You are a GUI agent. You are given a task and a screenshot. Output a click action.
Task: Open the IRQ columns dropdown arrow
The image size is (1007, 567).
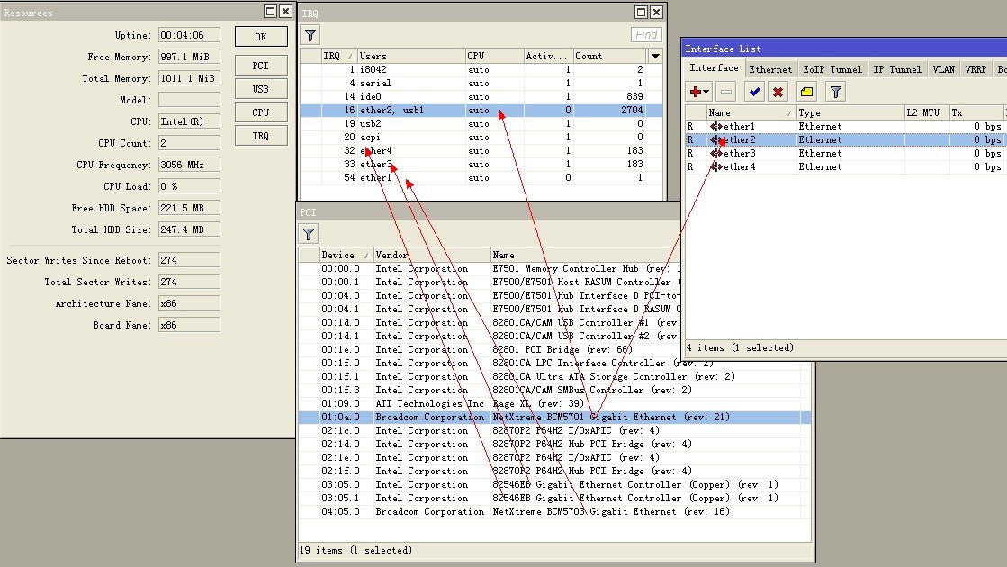pos(655,56)
